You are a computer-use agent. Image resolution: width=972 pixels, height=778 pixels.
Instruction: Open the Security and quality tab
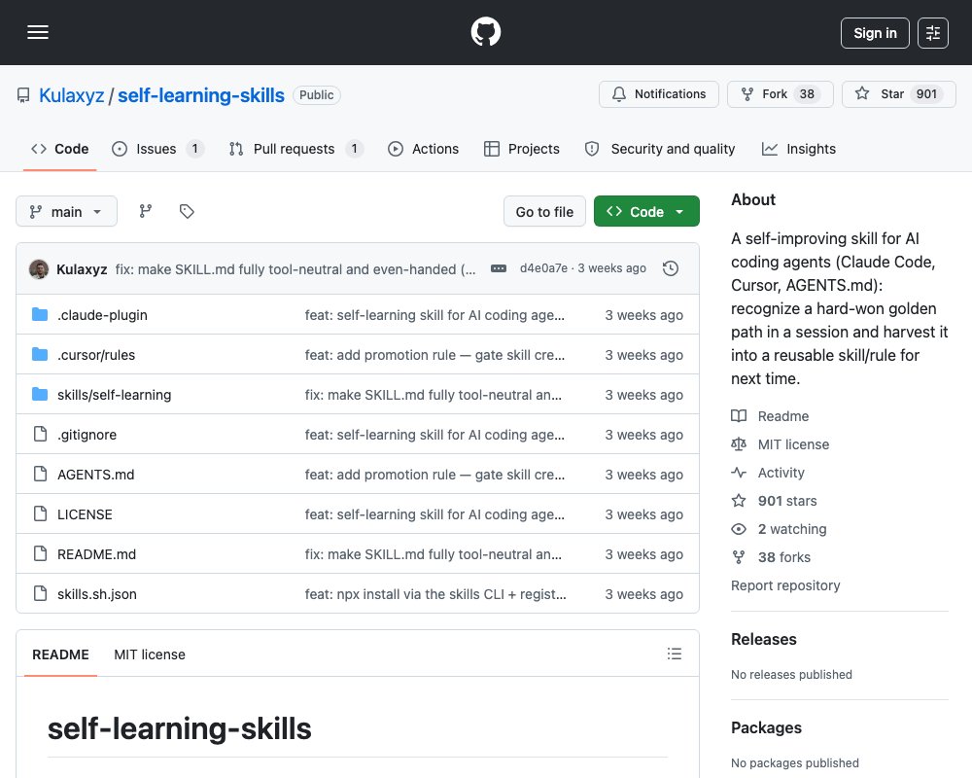pos(660,149)
